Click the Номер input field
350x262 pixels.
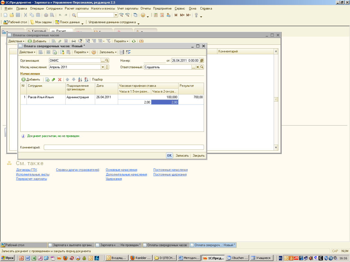click(x=154, y=61)
